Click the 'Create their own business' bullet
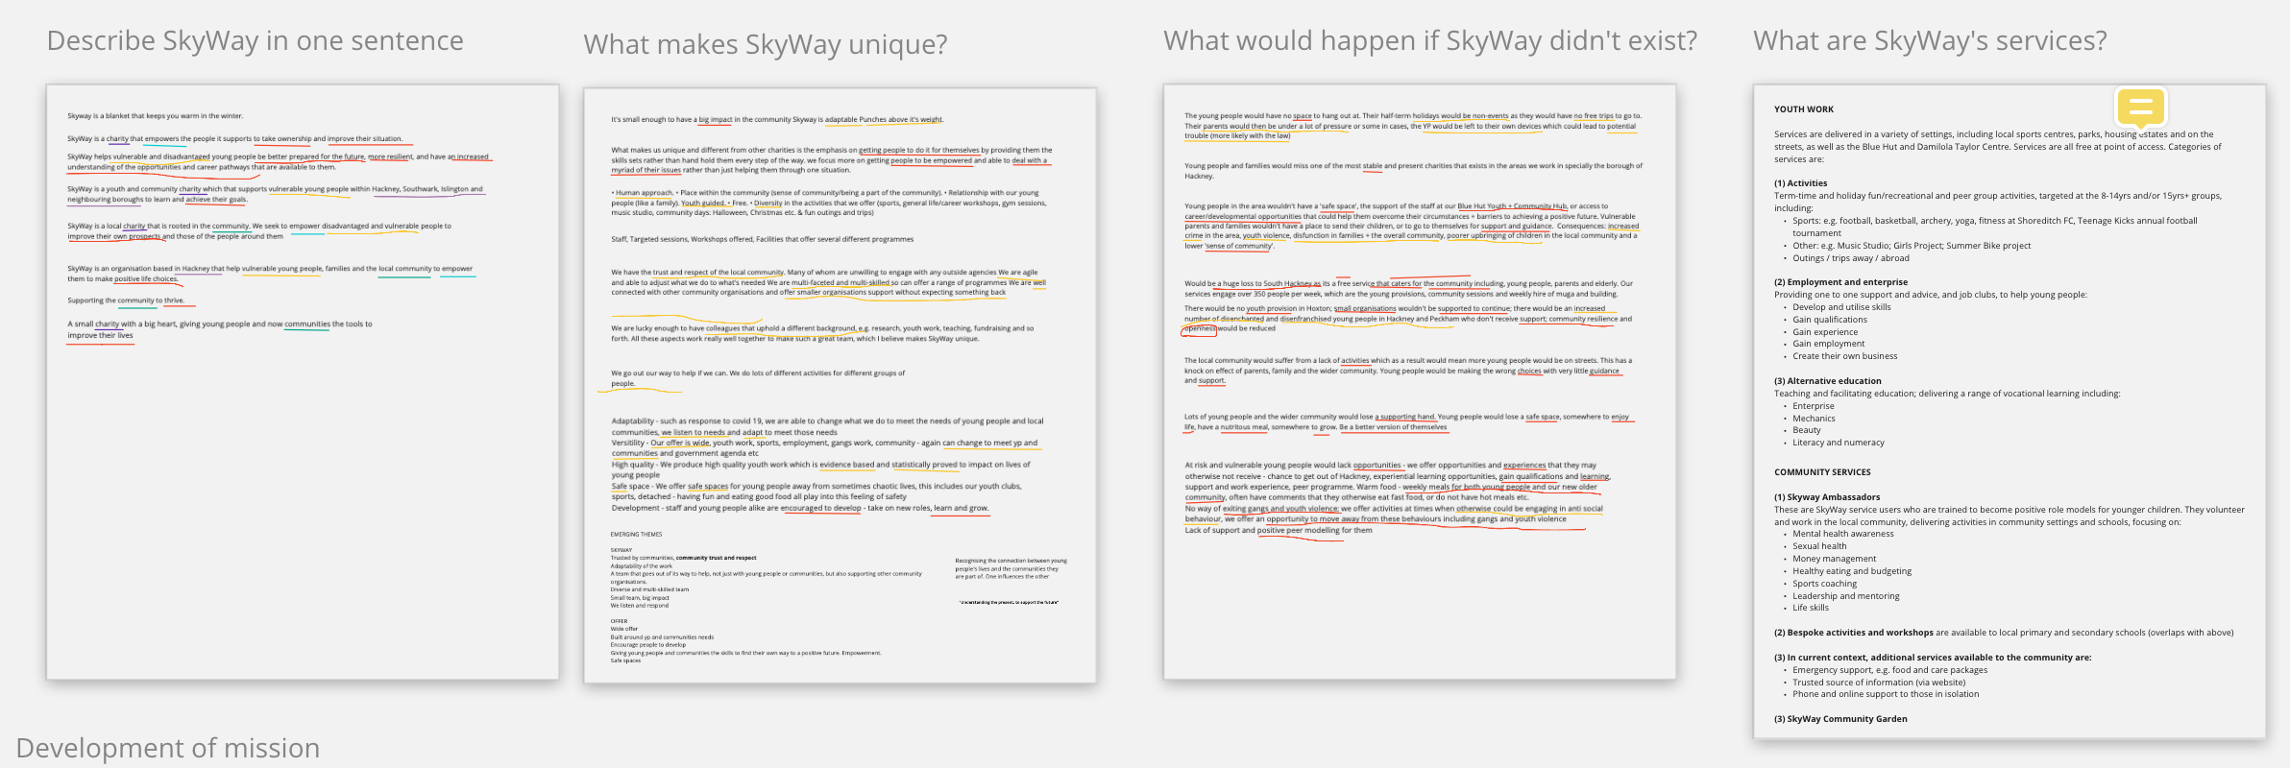The width and height of the screenshot is (2290, 768). (x=1845, y=356)
